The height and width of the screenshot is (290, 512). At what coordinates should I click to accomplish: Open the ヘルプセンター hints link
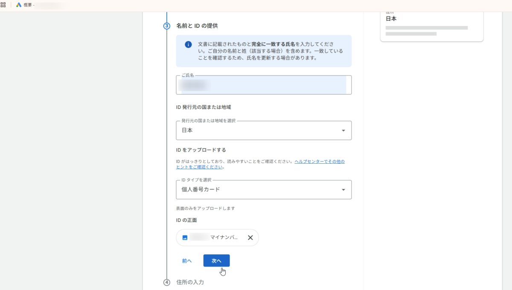pyautogui.click(x=319, y=162)
